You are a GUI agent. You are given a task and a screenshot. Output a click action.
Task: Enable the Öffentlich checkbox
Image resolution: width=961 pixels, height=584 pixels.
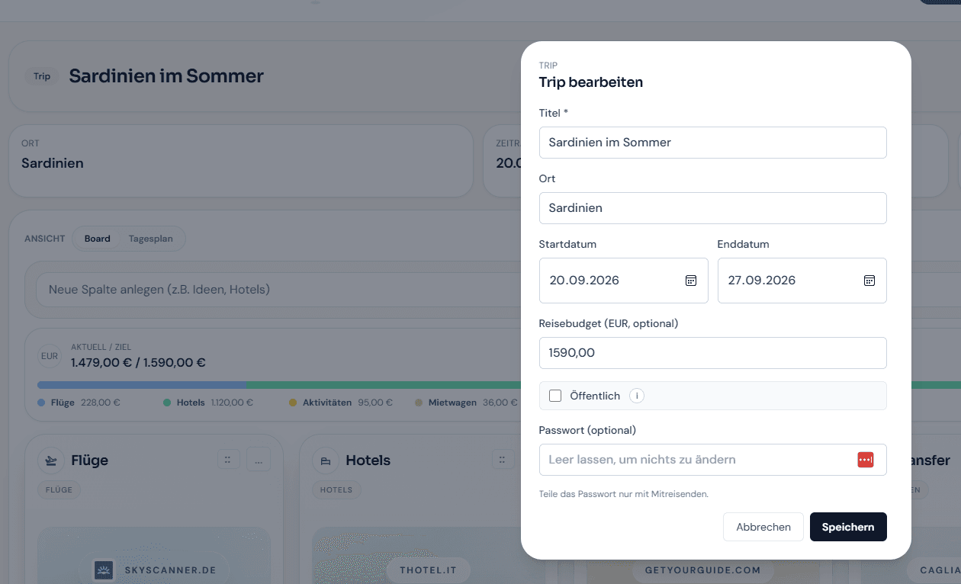[555, 396]
